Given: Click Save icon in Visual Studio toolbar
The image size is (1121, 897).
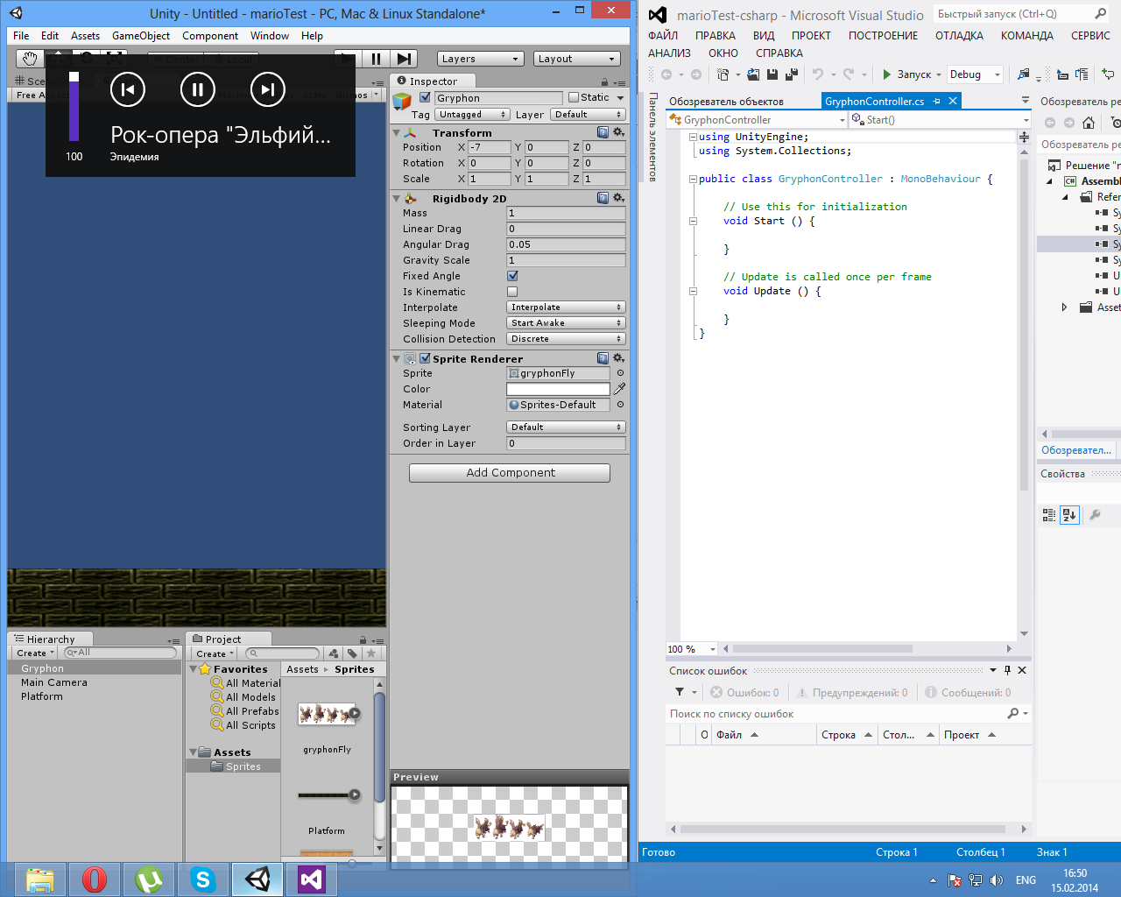Looking at the screenshot, I should point(772,74).
